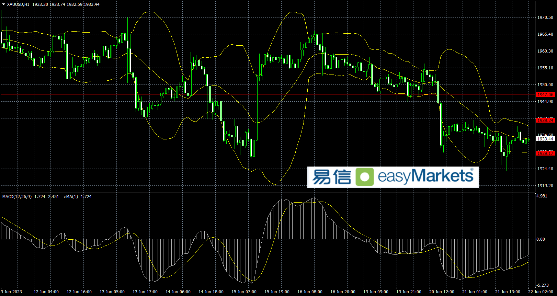Click the 16 Jun 08:00 time label
Screen dimensions: 557x296
tap(310, 292)
